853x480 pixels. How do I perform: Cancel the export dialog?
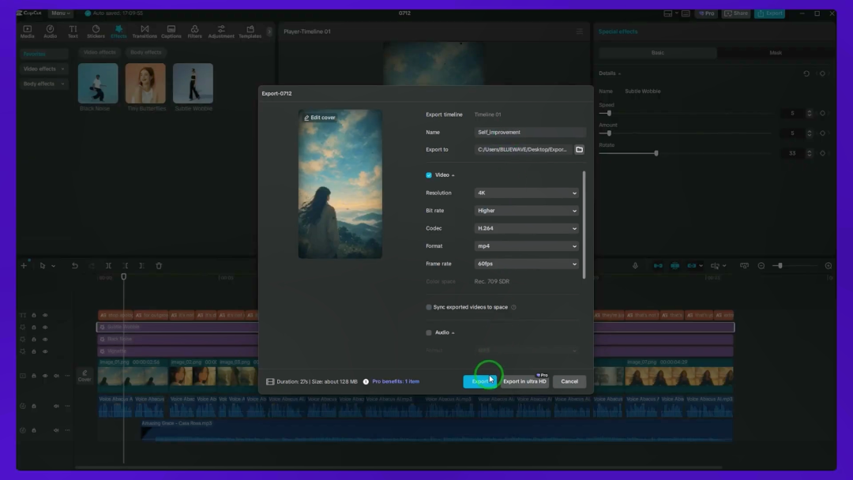pyautogui.click(x=569, y=381)
